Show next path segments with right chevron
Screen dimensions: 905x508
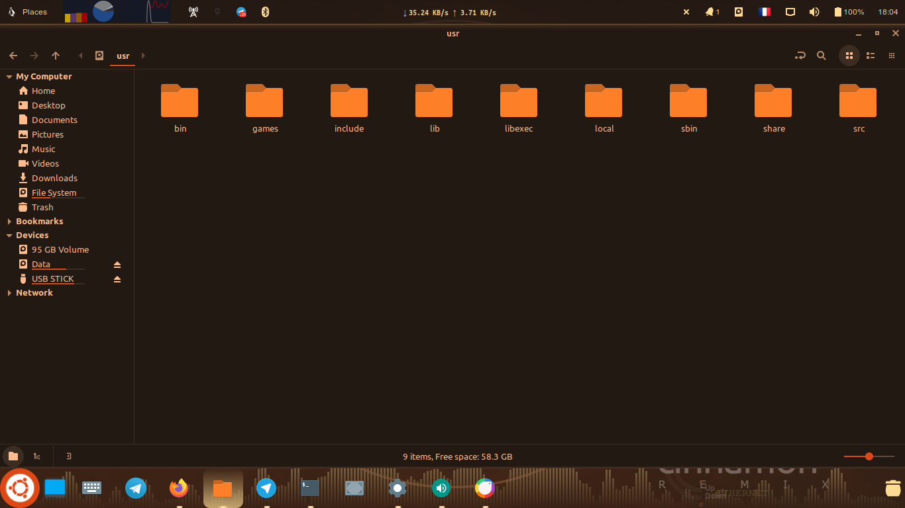143,56
